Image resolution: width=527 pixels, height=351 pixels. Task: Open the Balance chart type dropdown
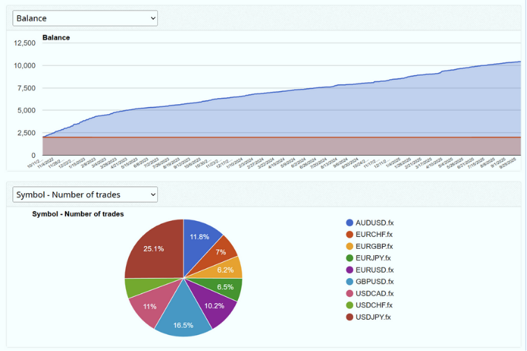(85, 18)
